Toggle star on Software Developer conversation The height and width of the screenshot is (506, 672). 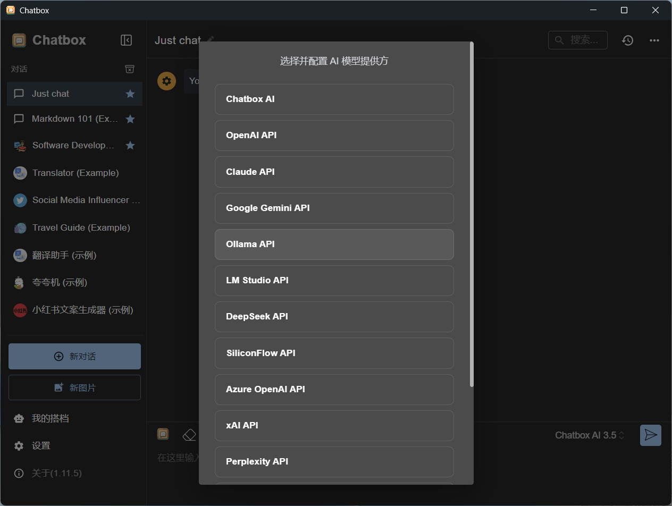[x=130, y=146]
